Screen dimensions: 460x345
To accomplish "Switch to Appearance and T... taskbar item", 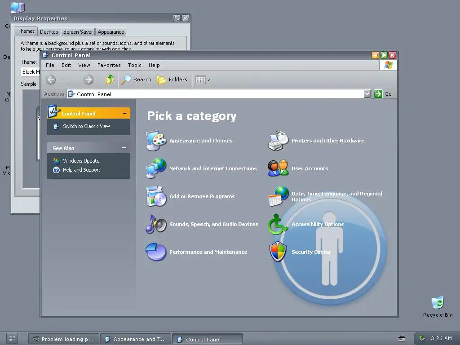I will pyautogui.click(x=136, y=339).
